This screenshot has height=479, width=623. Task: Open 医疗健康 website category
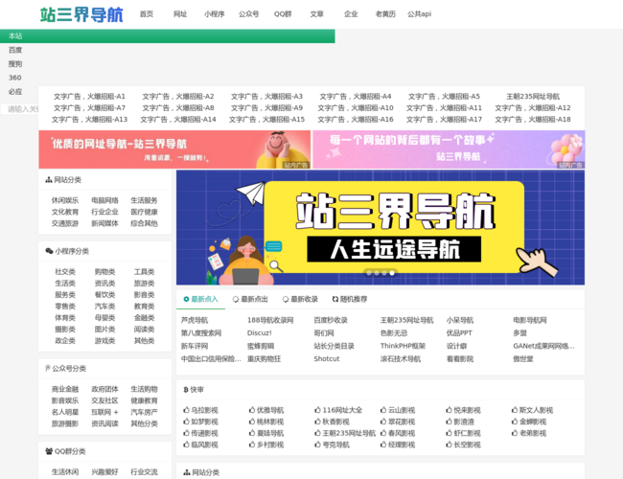click(x=144, y=212)
